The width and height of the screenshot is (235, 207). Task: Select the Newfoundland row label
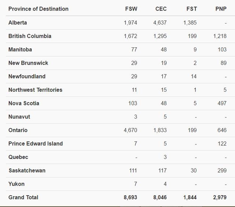[x=27, y=76]
